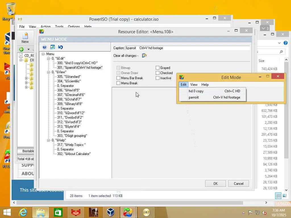The width and height of the screenshot is (291, 218).
Task: Switch Explorer to details view icon
Action: (278, 196)
